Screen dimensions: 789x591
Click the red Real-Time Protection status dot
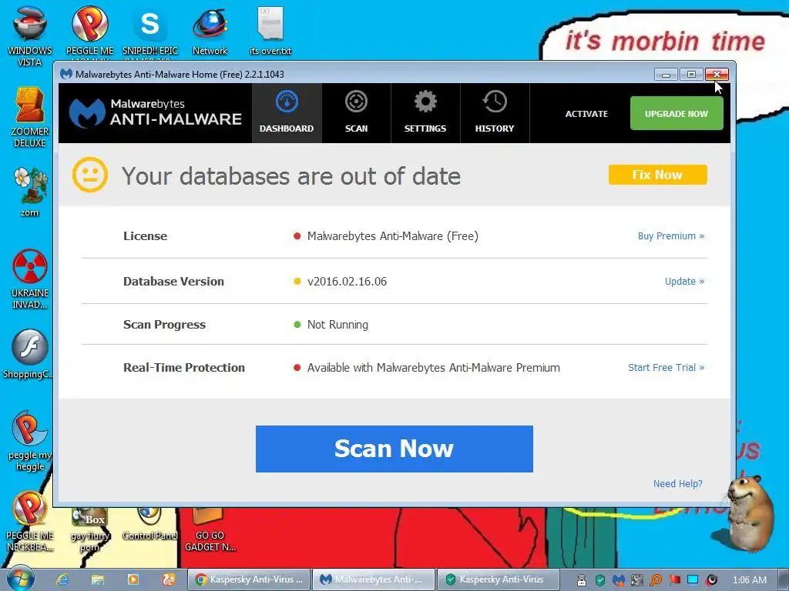(x=297, y=368)
